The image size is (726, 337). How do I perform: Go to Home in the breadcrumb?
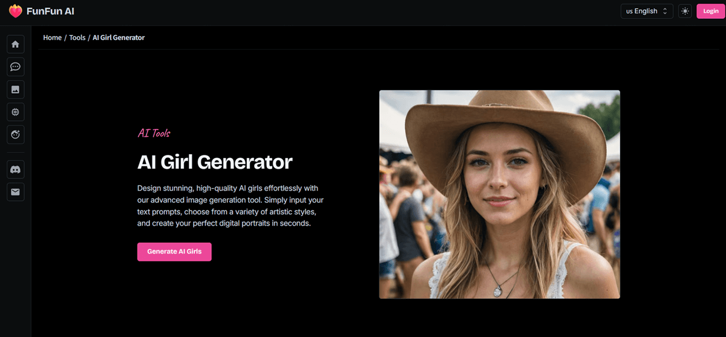pyautogui.click(x=53, y=38)
